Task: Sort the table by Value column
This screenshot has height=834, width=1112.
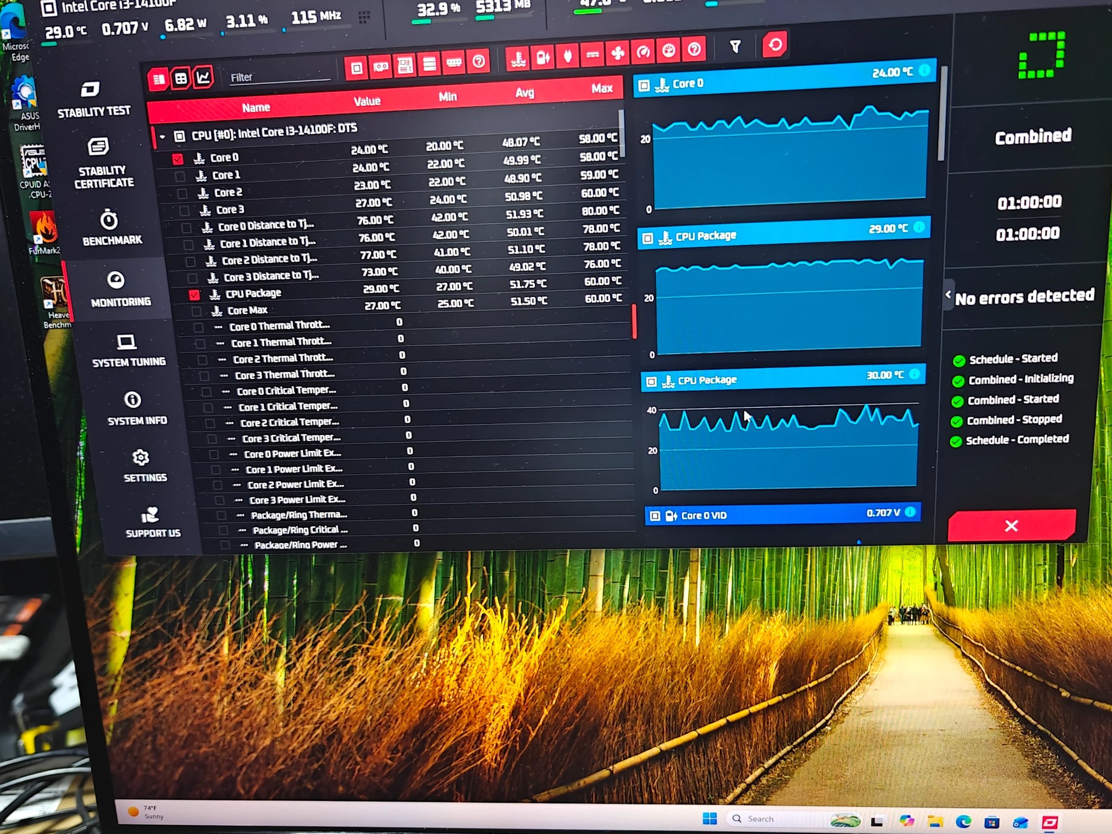Action: pyautogui.click(x=367, y=102)
